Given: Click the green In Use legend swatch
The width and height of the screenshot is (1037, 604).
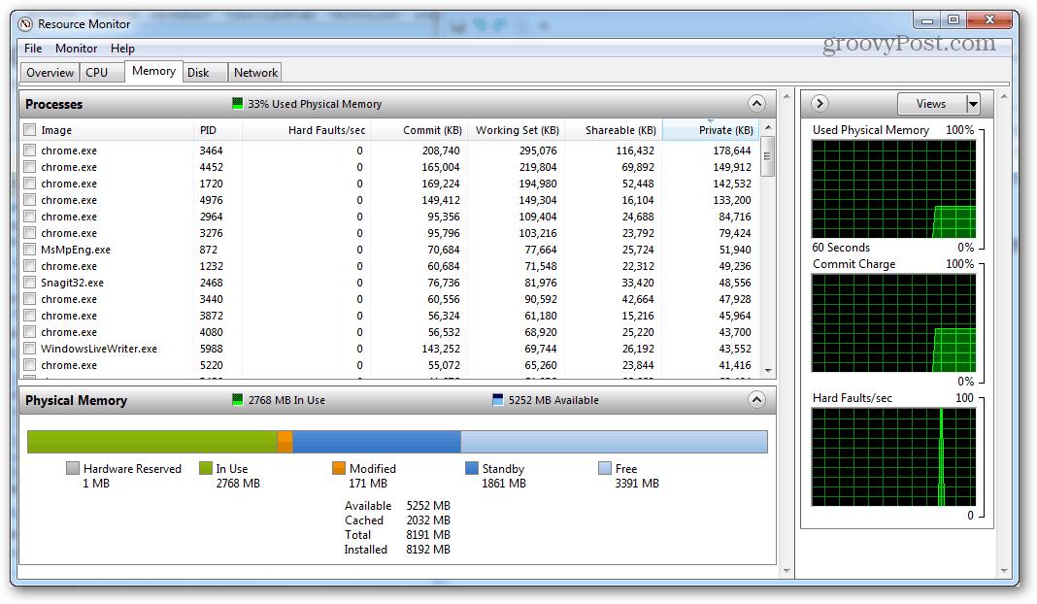Looking at the screenshot, I should [206, 468].
